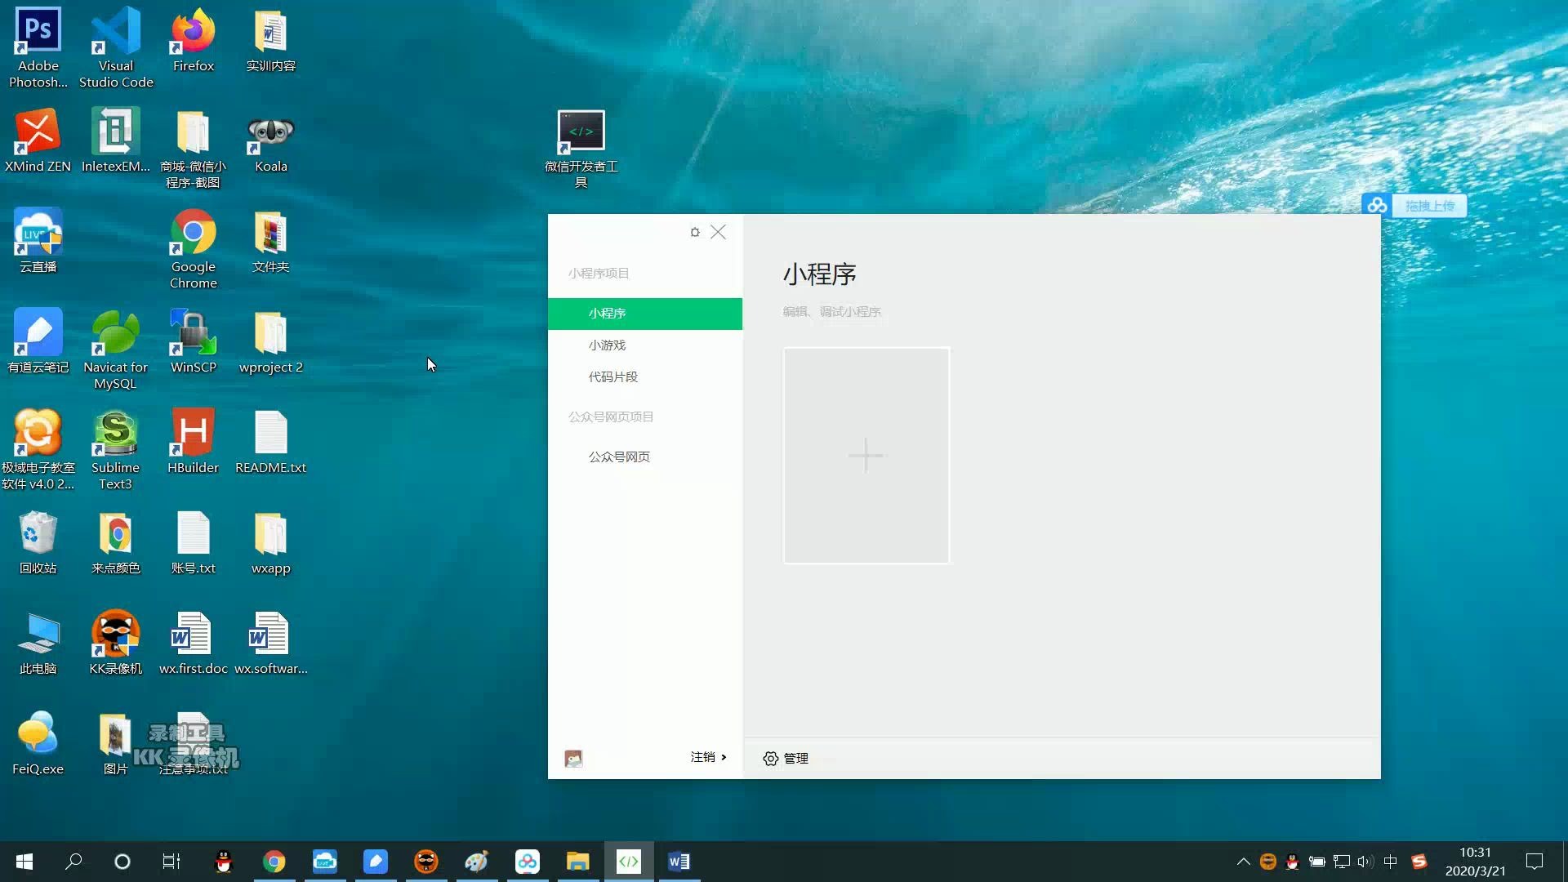Open the wx.first.doc document
The height and width of the screenshot is (882, 1568).
(x=194, y=644)
